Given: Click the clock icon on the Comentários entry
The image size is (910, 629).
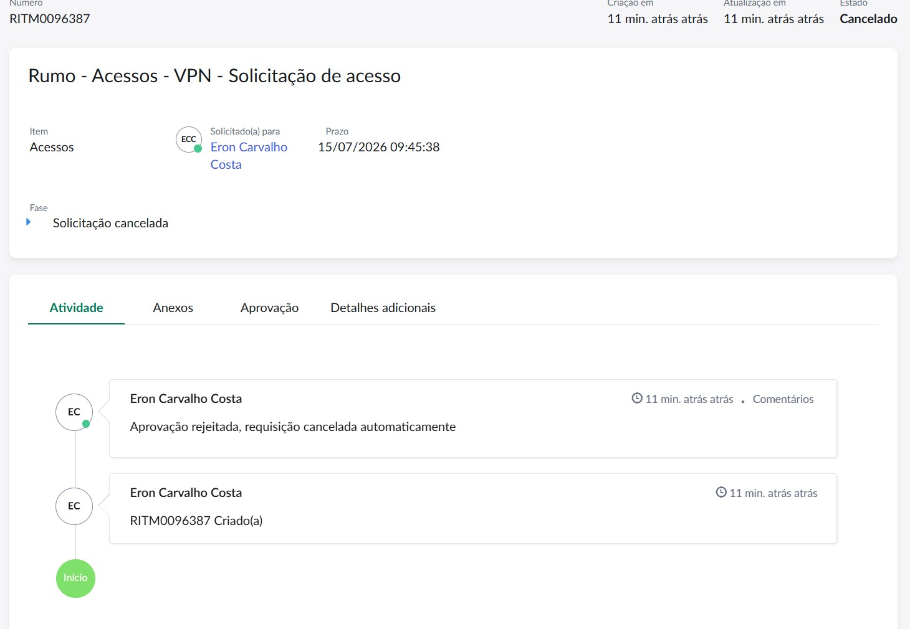Looking at the screenshot, I should [x=637, y=399].
